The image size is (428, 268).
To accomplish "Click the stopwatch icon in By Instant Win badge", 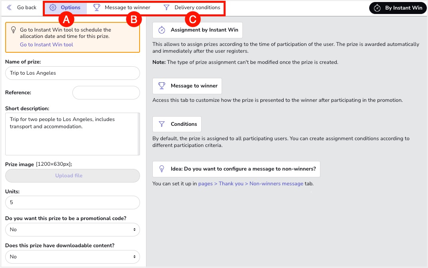I will pos(377,8).
